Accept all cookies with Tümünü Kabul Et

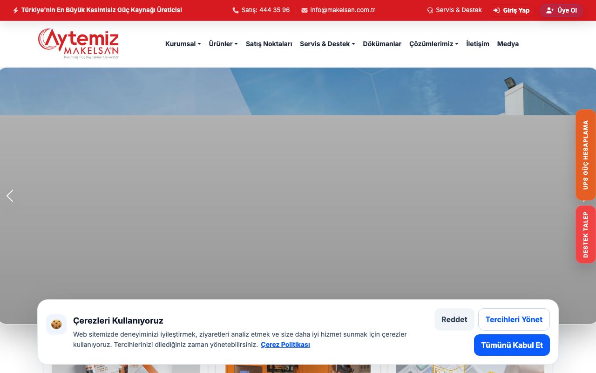(512, 345)
